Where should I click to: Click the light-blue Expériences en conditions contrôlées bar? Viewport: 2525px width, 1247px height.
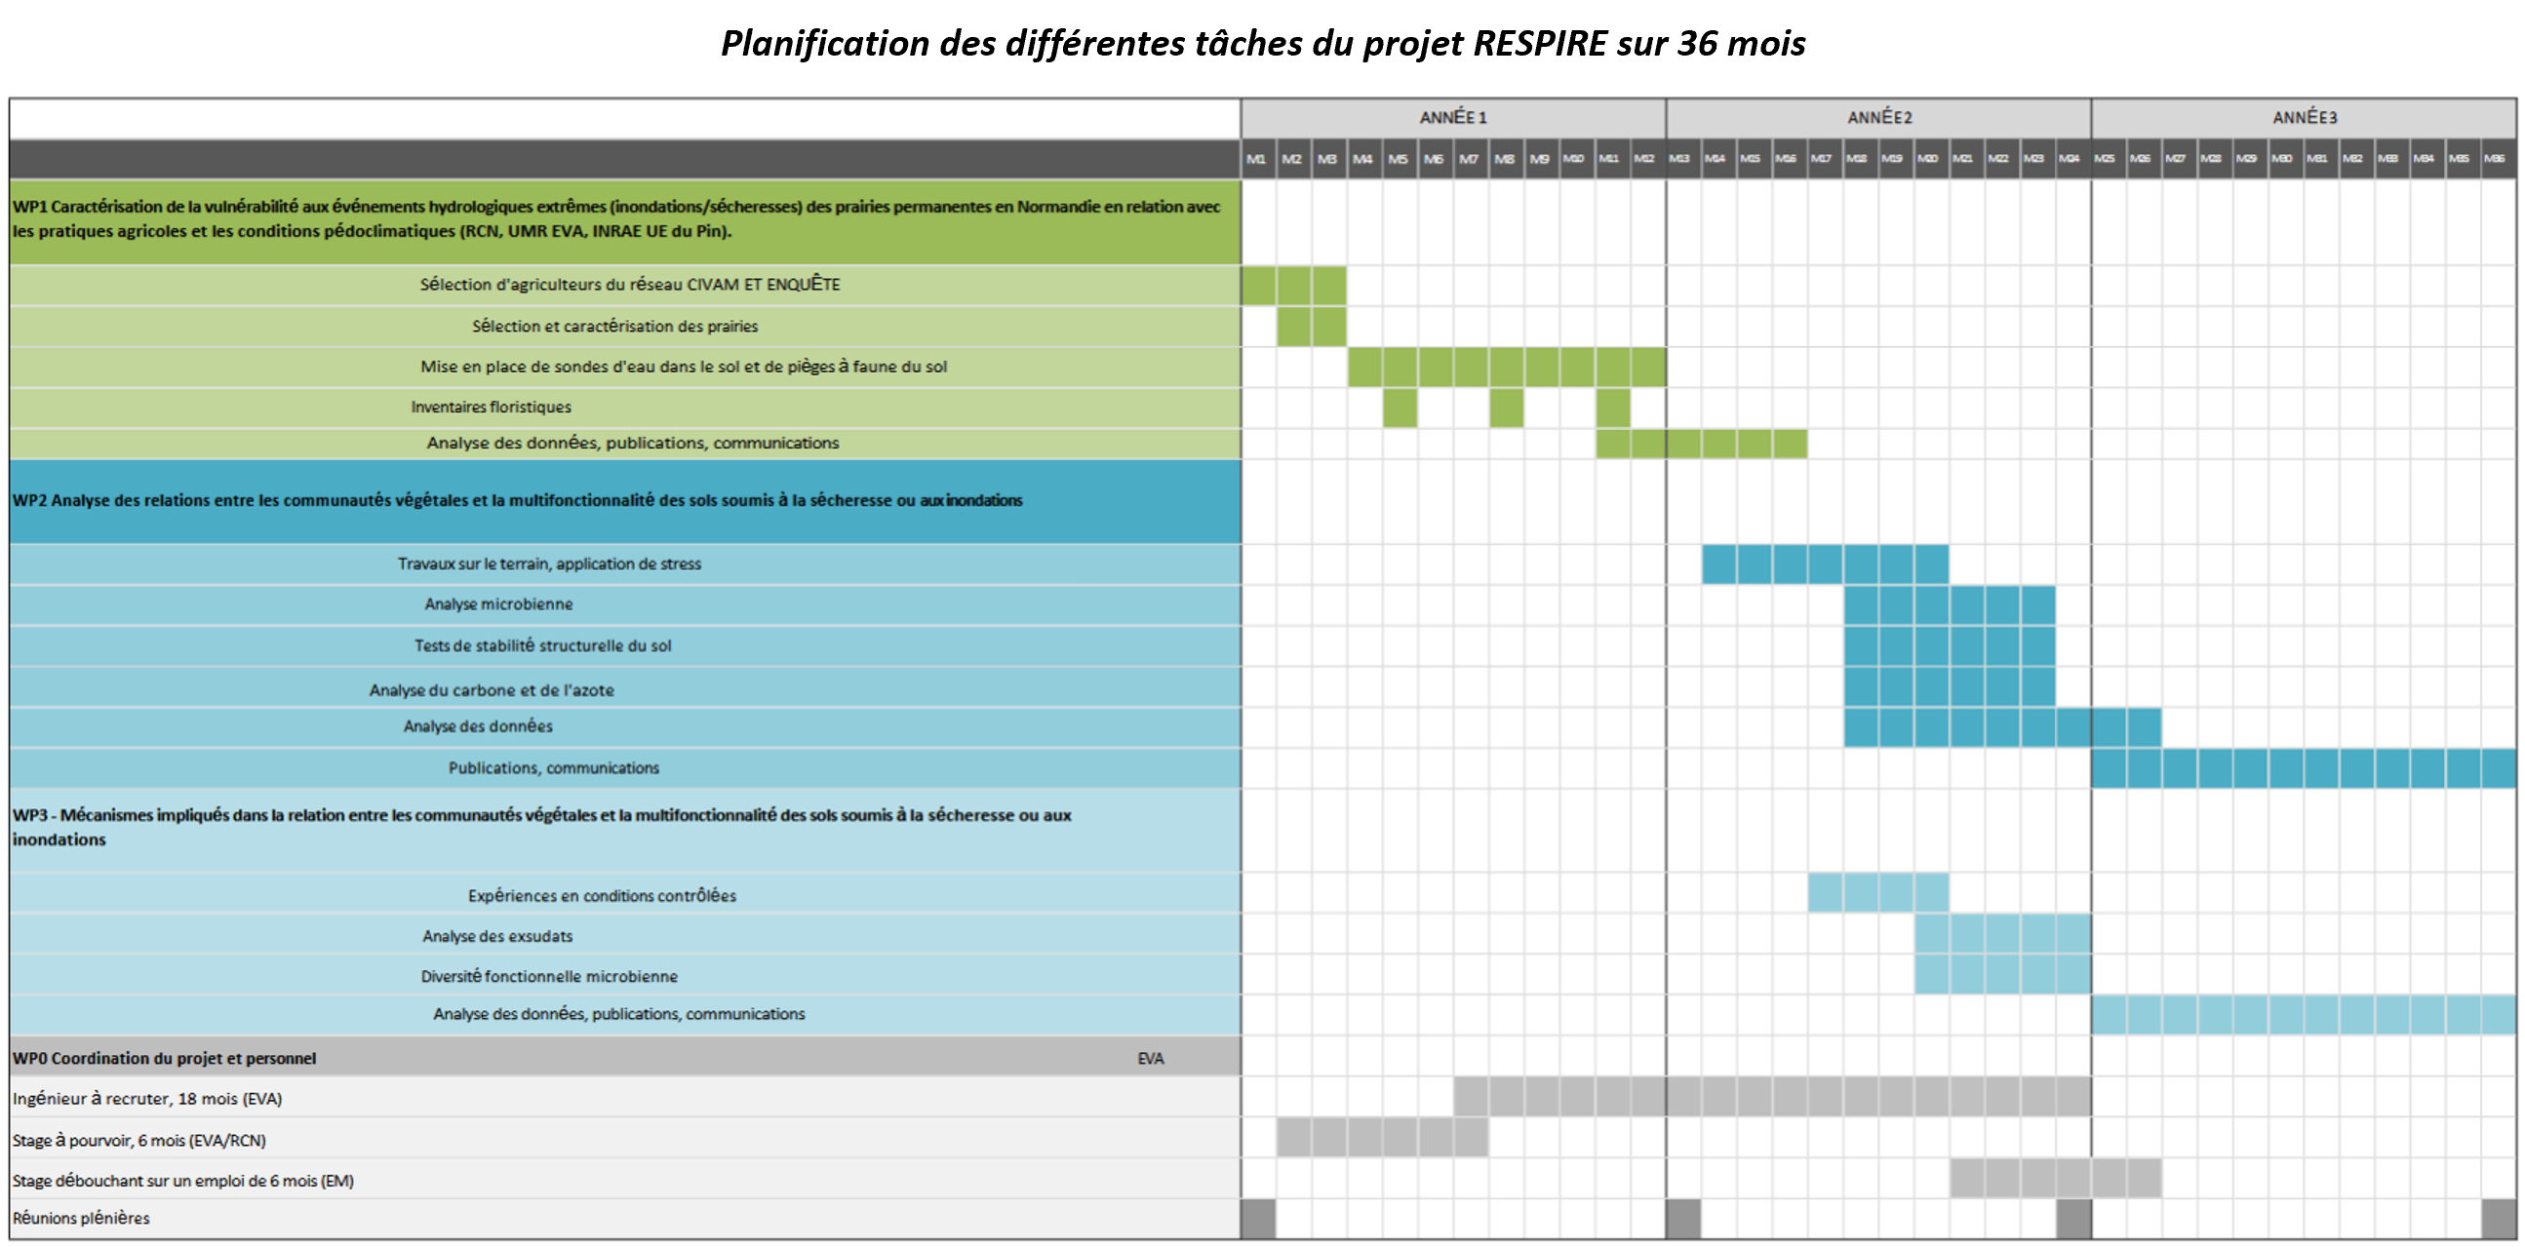point(1878,893)
